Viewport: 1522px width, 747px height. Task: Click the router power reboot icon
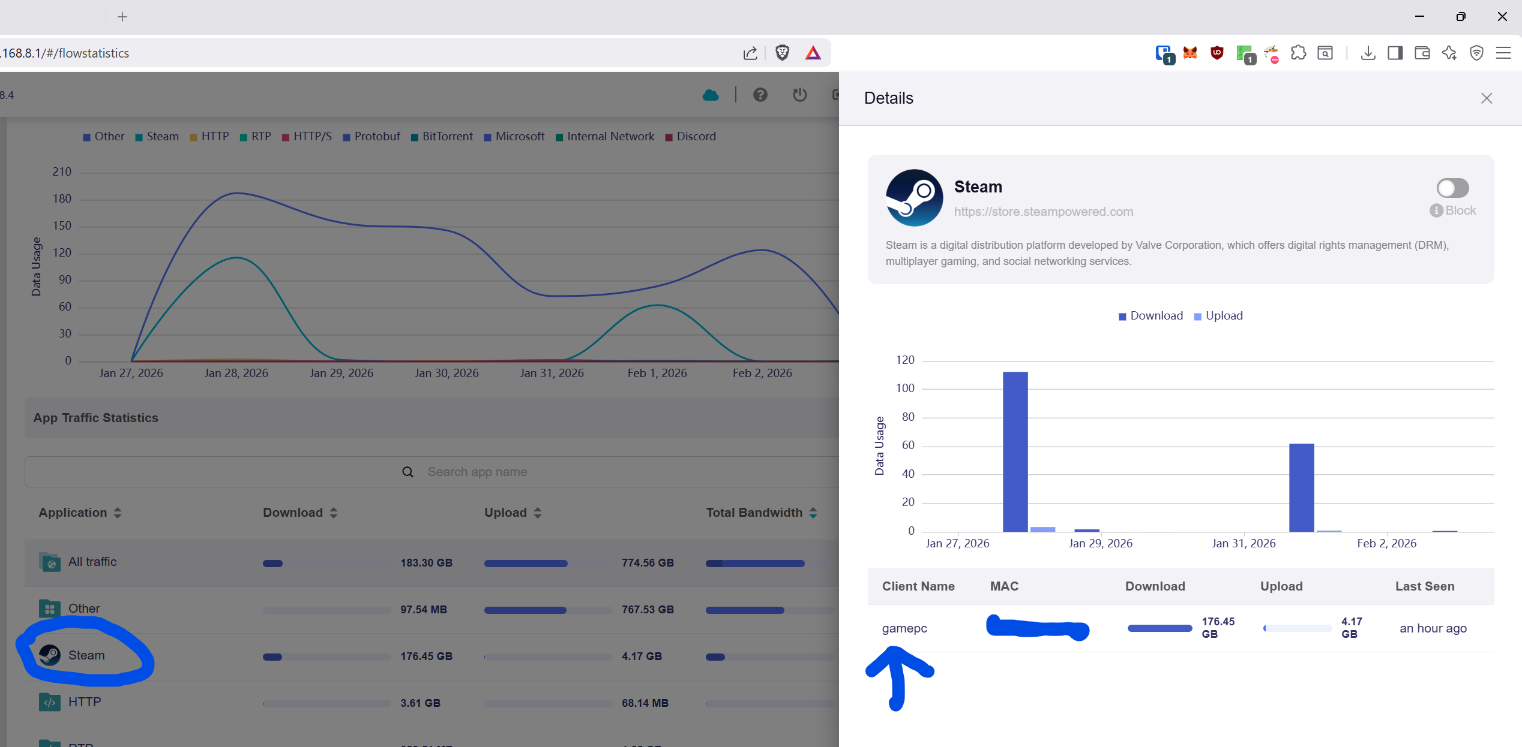tap(799, 95)
